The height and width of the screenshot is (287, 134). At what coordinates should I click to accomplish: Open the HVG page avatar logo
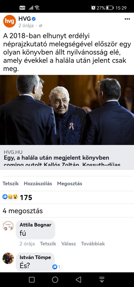click(x=10, y=21)
